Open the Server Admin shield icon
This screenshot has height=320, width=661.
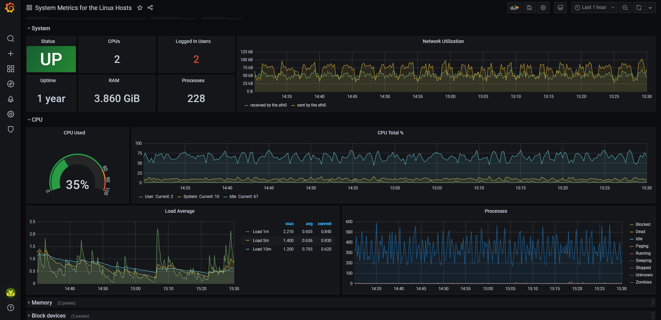point(11,129)
